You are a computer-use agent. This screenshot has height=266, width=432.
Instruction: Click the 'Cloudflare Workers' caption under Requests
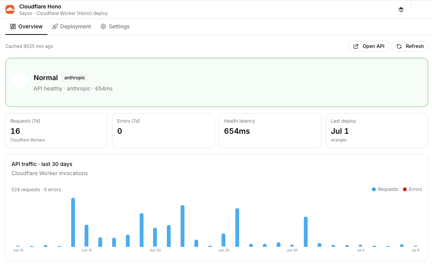(28, 140)
